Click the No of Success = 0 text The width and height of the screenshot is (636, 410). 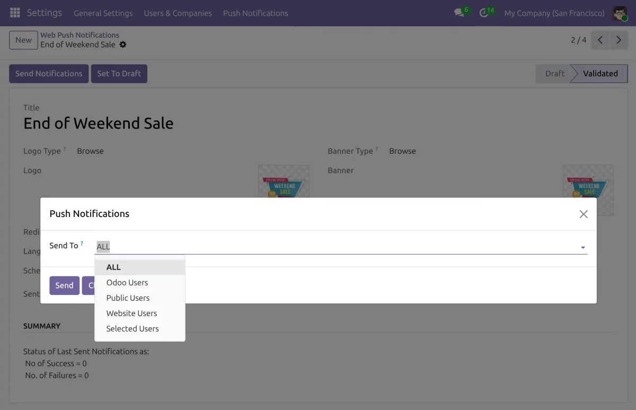[56, 363]
